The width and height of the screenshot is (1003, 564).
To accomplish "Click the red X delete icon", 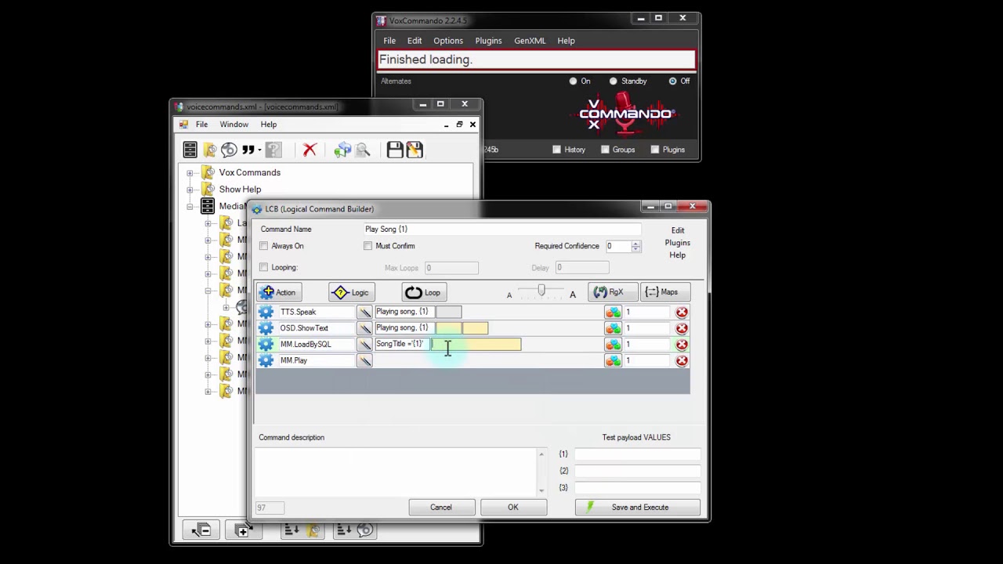I will tap(310, 150).
